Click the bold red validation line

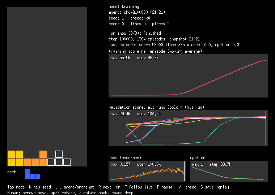[133, 130]
